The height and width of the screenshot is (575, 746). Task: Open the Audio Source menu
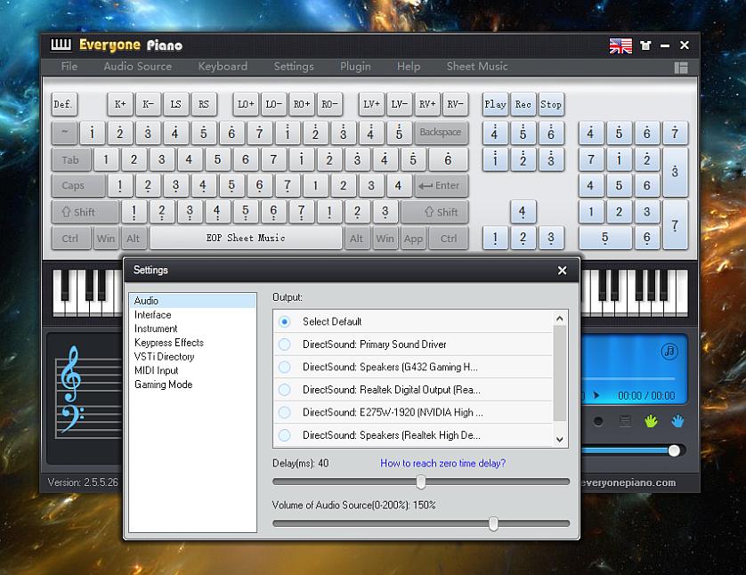click(137, 67)
